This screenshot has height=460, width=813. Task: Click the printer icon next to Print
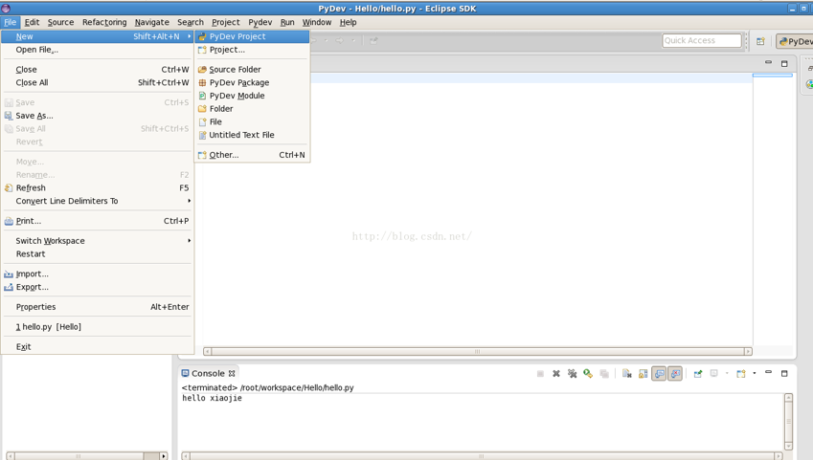coord(9,221)
